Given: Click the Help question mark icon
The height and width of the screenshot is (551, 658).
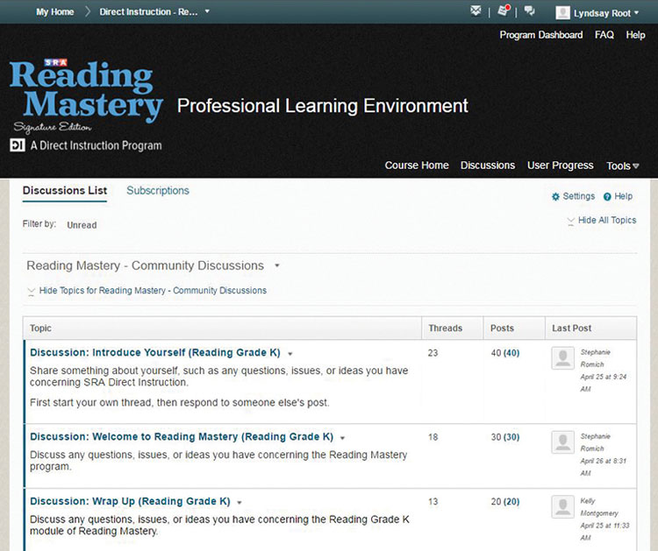Looking at the screenshot, I should (x=607, y=197).
